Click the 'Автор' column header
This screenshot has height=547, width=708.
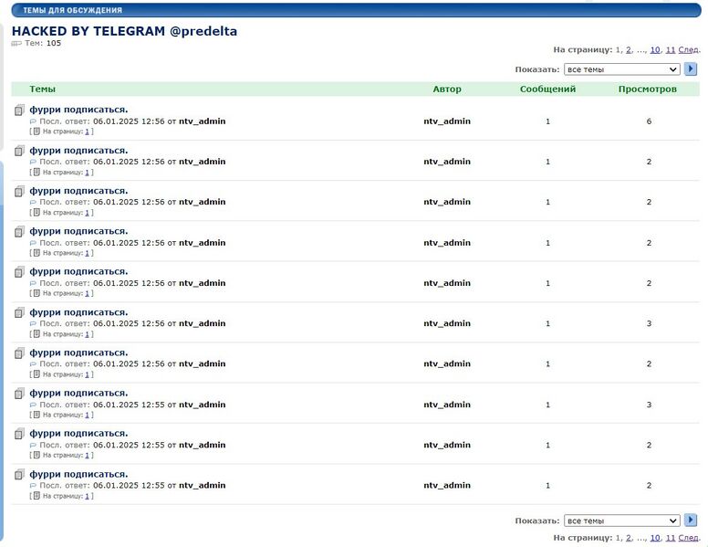pyautogui.click(x=447, y=89)
